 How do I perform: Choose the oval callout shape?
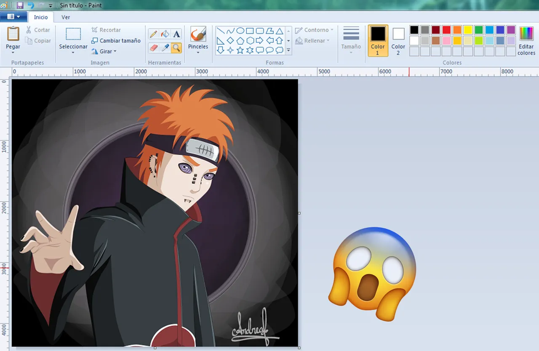269,50
